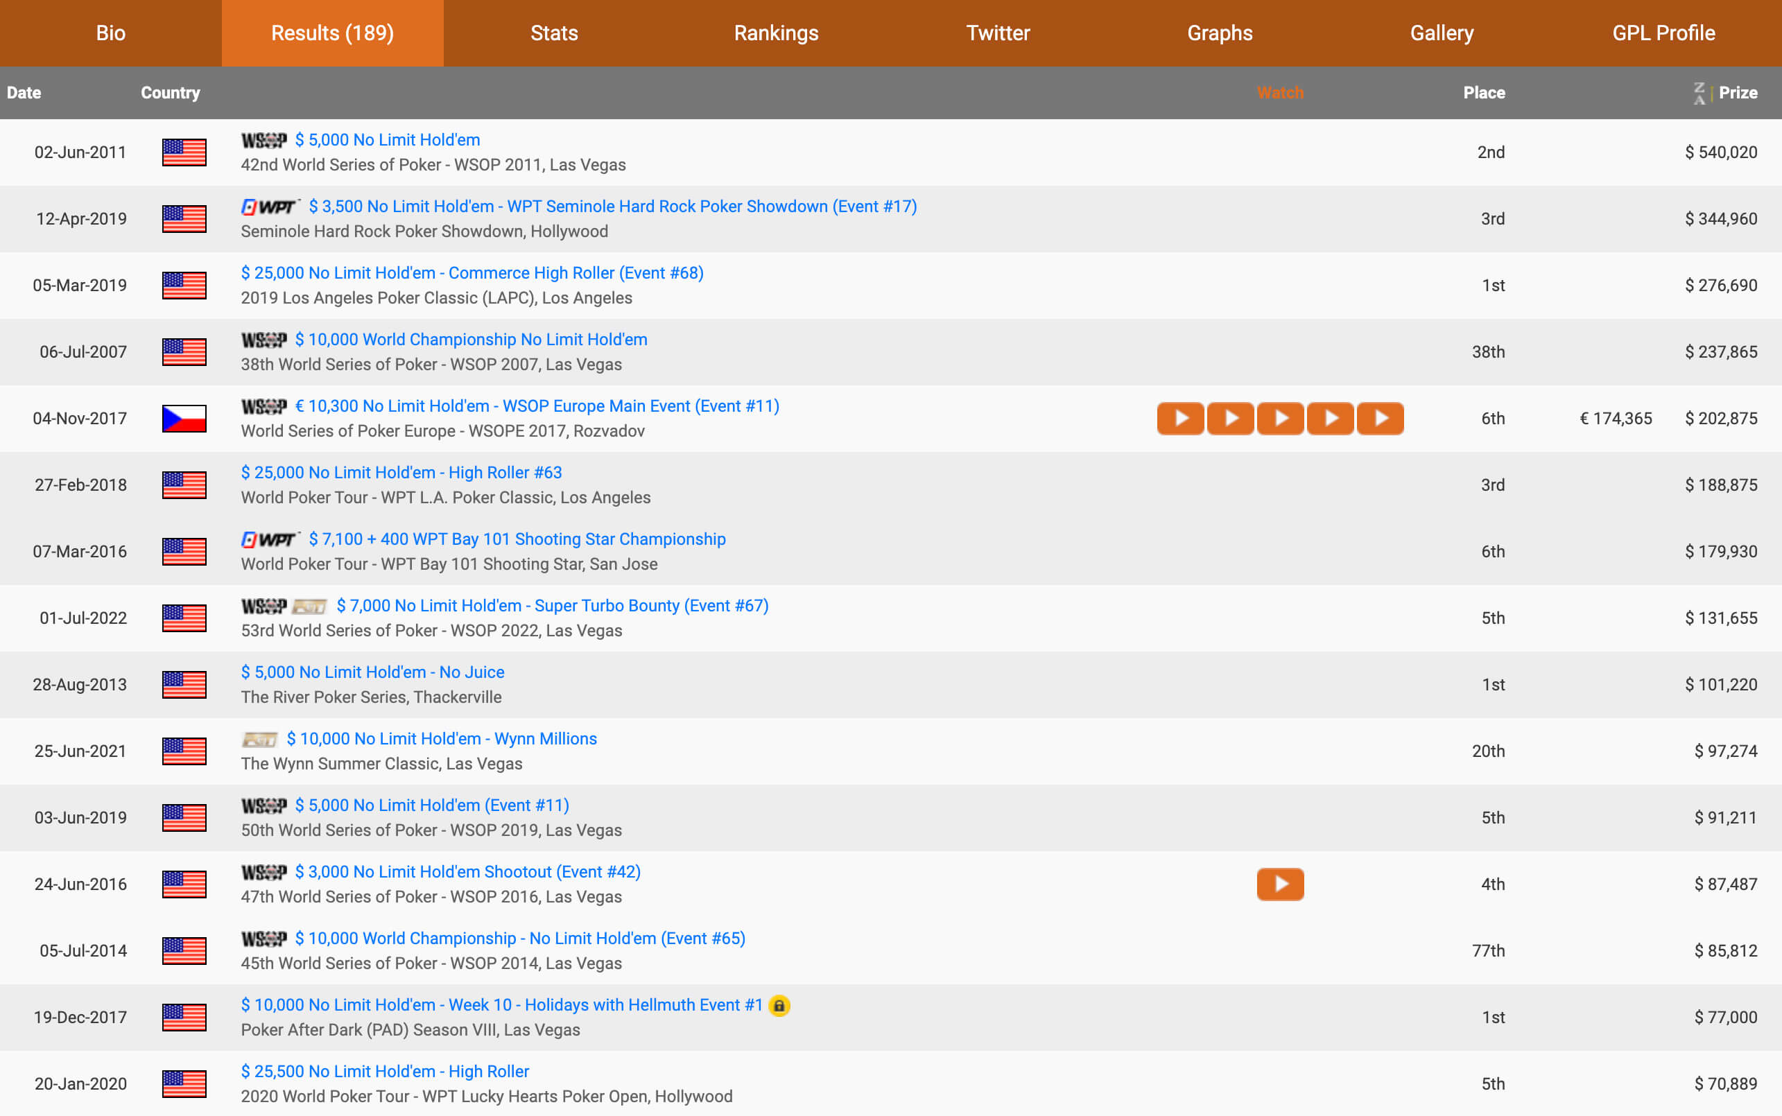This screenshot has width=1782, height=1116.
Task: Sort results by Date column
Action: point(24,93)
